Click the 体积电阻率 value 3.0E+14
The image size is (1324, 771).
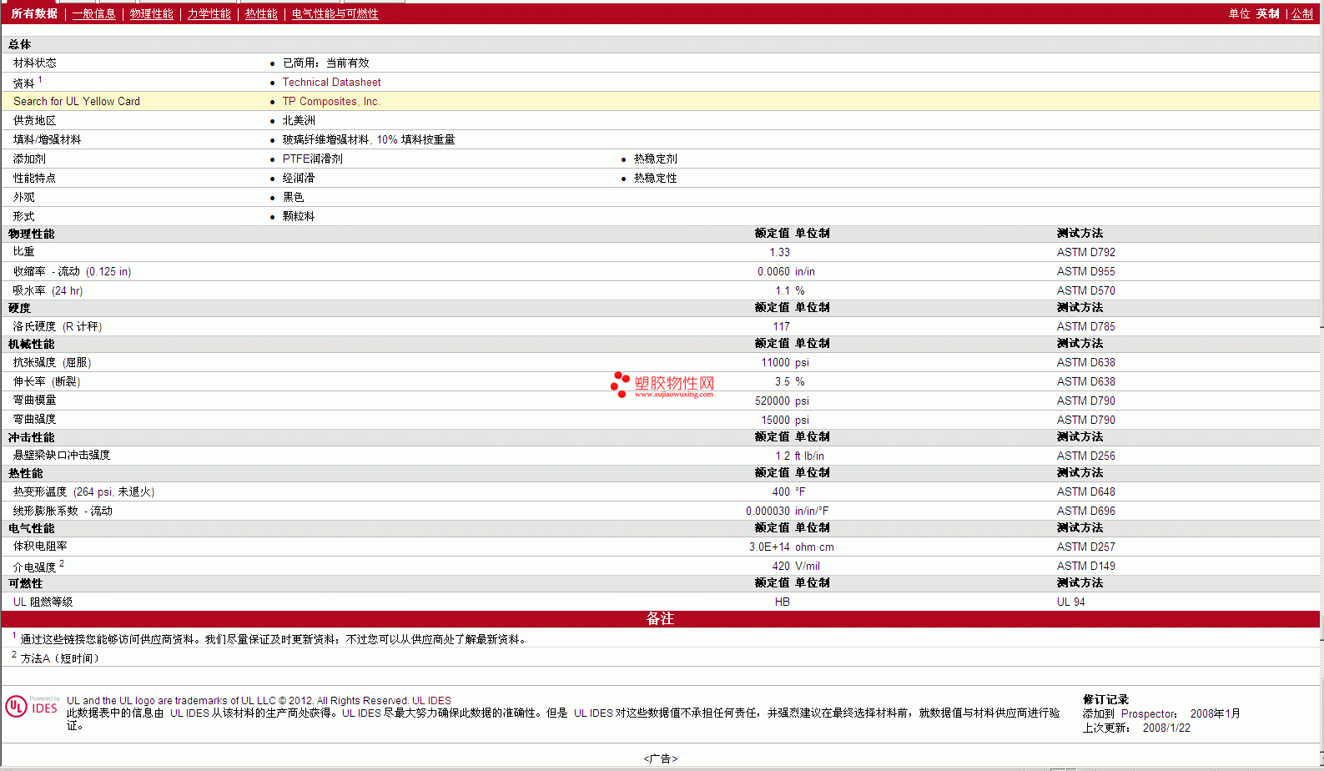pos(769,547)
